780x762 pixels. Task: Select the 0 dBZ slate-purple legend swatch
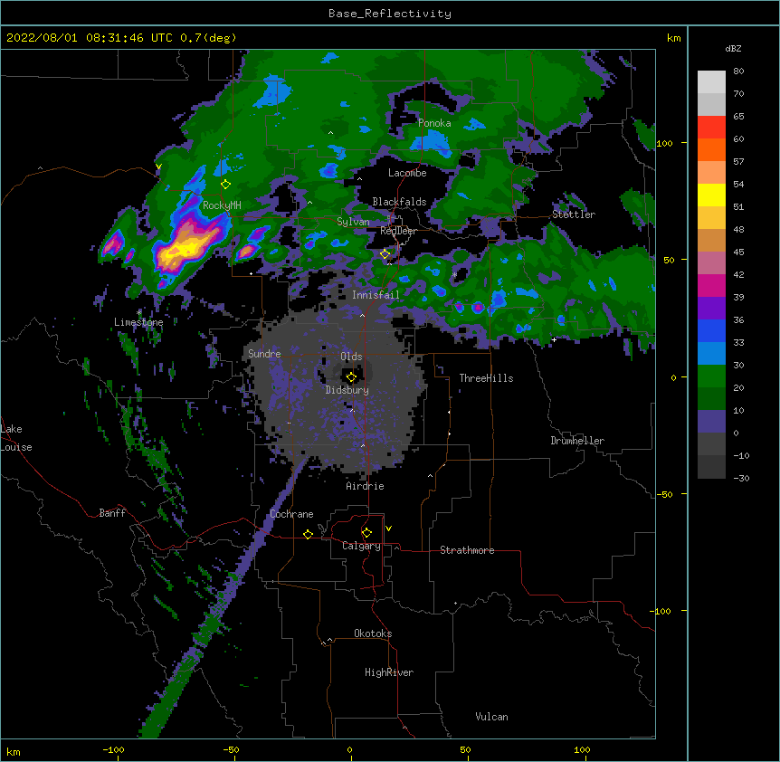pyautogui.click(x=711, y=422)
